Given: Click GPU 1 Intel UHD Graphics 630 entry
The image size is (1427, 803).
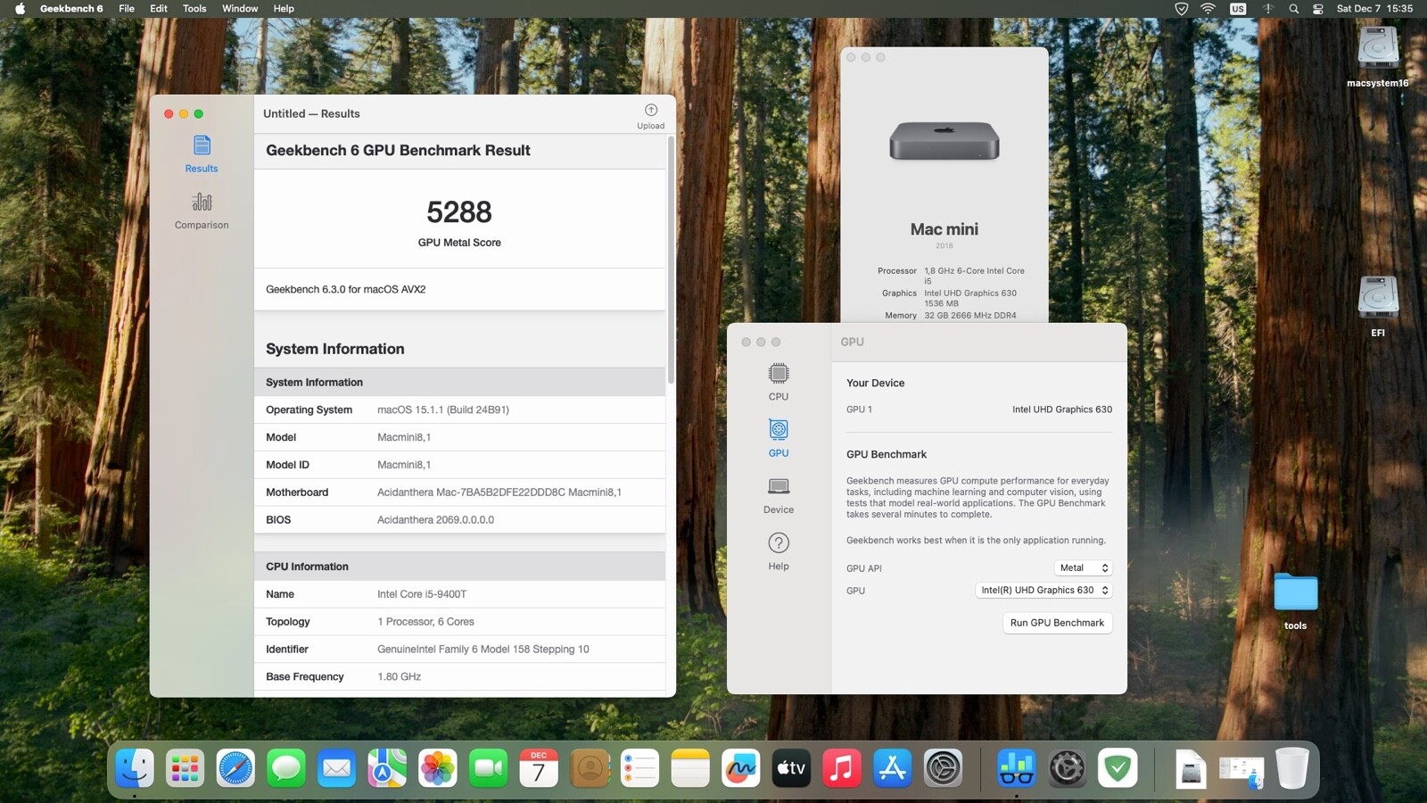Looking at the screenshot, I should (x=979, y=410).
